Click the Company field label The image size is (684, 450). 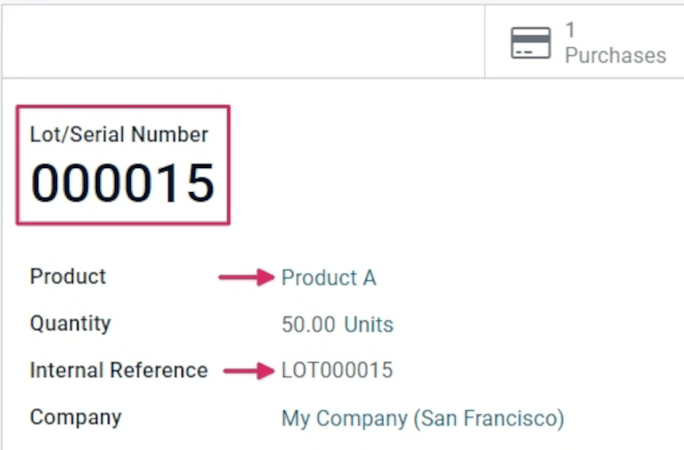[x=76, y=416]
